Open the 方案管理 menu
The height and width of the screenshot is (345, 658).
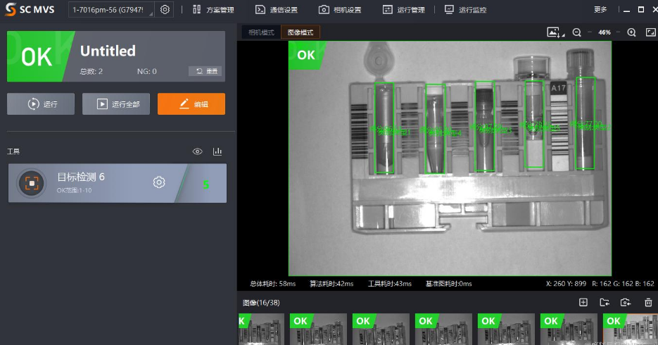(x=213, y=10)
